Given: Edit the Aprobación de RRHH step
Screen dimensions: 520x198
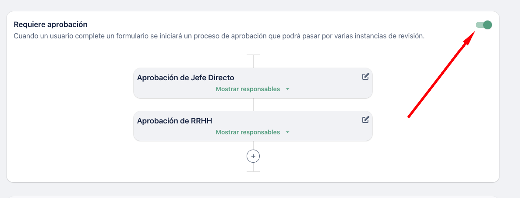Looking at the screenshot, I should tap(366, 119).
